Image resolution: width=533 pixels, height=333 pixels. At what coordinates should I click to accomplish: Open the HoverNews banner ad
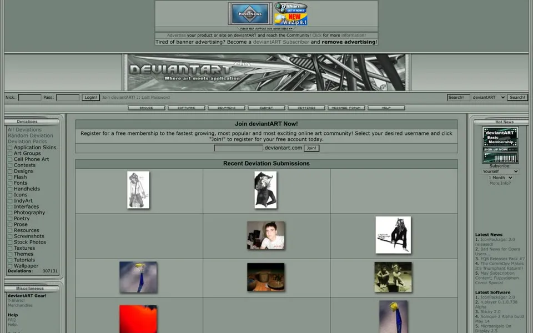pyautogui.click(x=250, y=14)
